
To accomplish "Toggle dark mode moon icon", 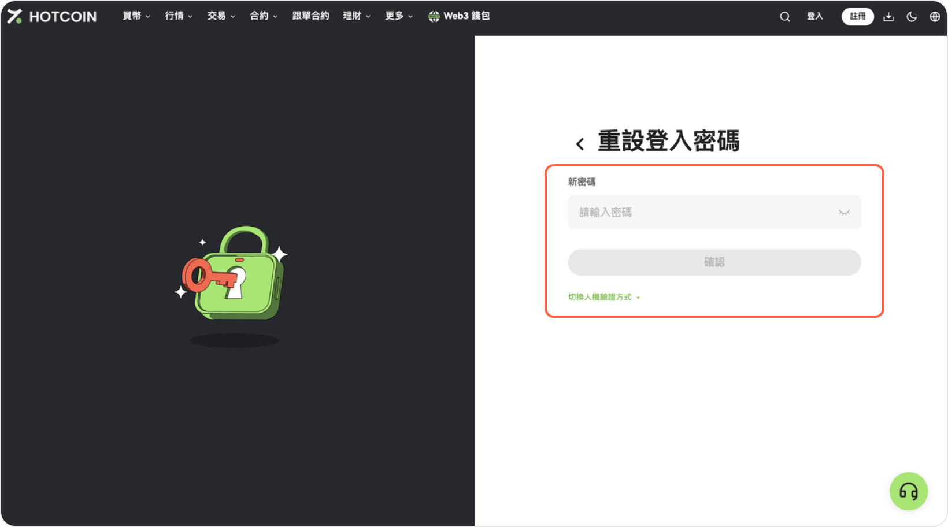I will coord(912,17).
